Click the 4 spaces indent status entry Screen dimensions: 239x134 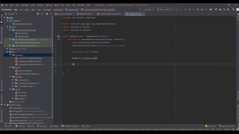227,129
